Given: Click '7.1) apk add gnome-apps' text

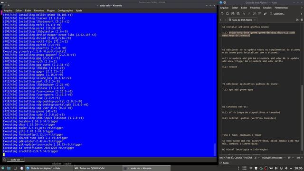Looking at the screenshot, I should (x=237, y=90).
